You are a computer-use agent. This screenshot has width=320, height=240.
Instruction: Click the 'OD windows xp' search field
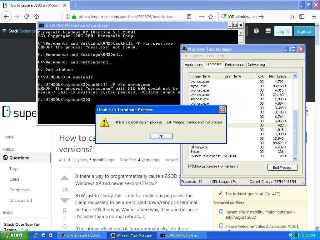tap(242, 17)
